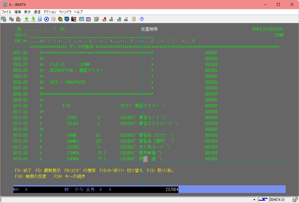Click the olive container icon in toolbar
Viewport: 299px width, 203px height.
(60, 19)
